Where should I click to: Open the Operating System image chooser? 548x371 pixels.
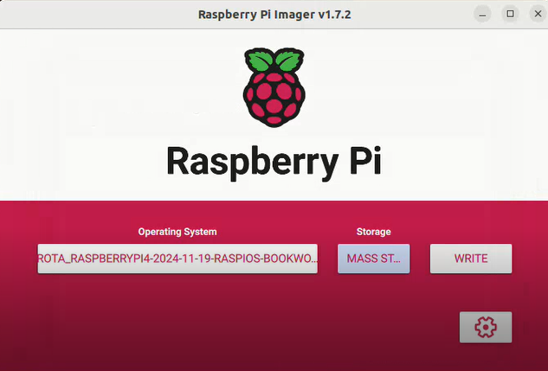click(x=177, y=258)
